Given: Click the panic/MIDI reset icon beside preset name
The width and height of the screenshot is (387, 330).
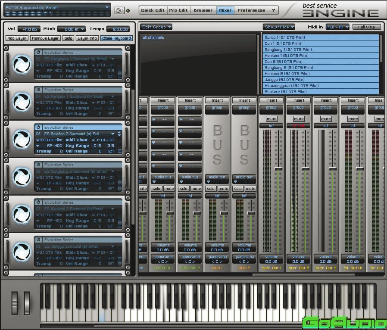Looking at the screenshot, I should [x=119, y=11].
